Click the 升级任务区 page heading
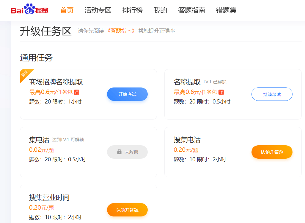This screenshot has width=305, height=223. pyautogui.click(x=46, y=31)
